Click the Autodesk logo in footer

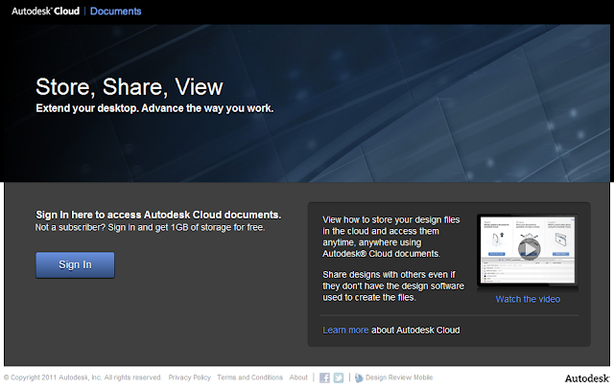coord(587,378)
